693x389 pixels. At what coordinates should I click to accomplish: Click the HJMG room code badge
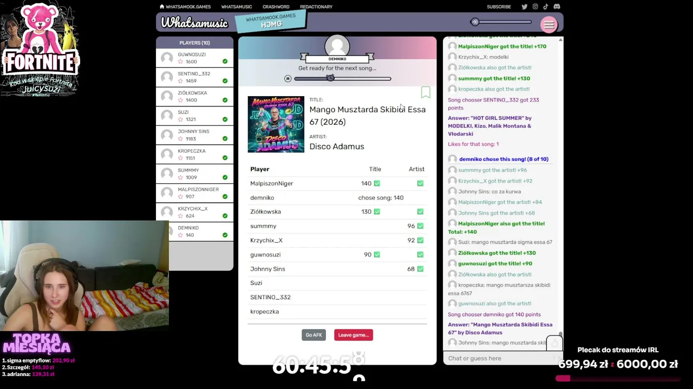271,21
